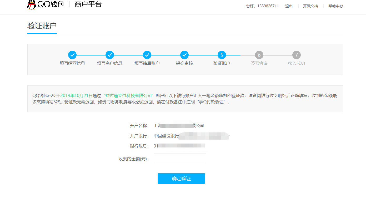The height and width of the screenshot is (204, 366).
Task: Click the 验证账户 step label under step 5
Action: (222, 63)
